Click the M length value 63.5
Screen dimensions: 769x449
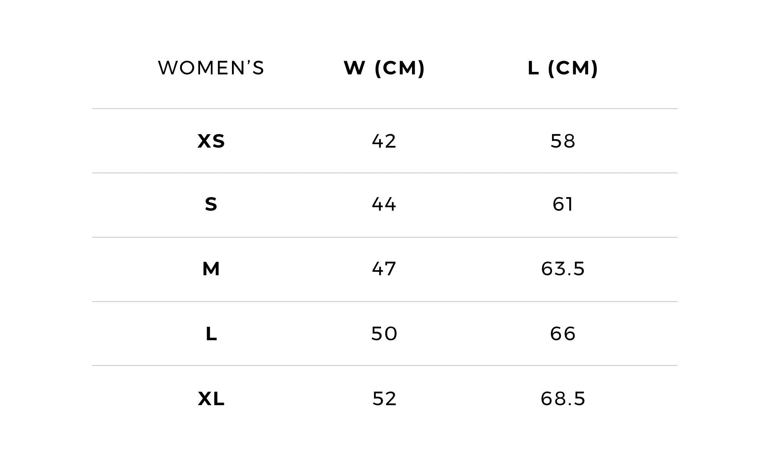[x=562, y=269]
